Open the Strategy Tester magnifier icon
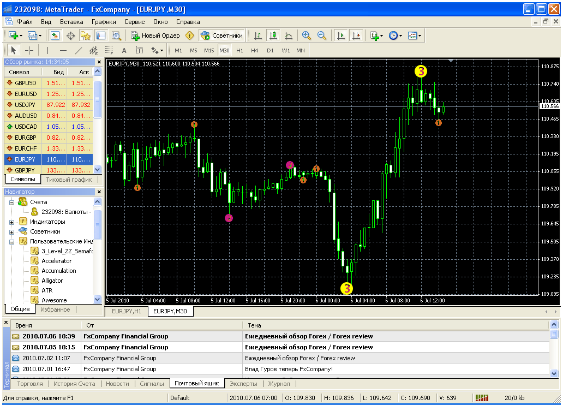 pos(116,35)
